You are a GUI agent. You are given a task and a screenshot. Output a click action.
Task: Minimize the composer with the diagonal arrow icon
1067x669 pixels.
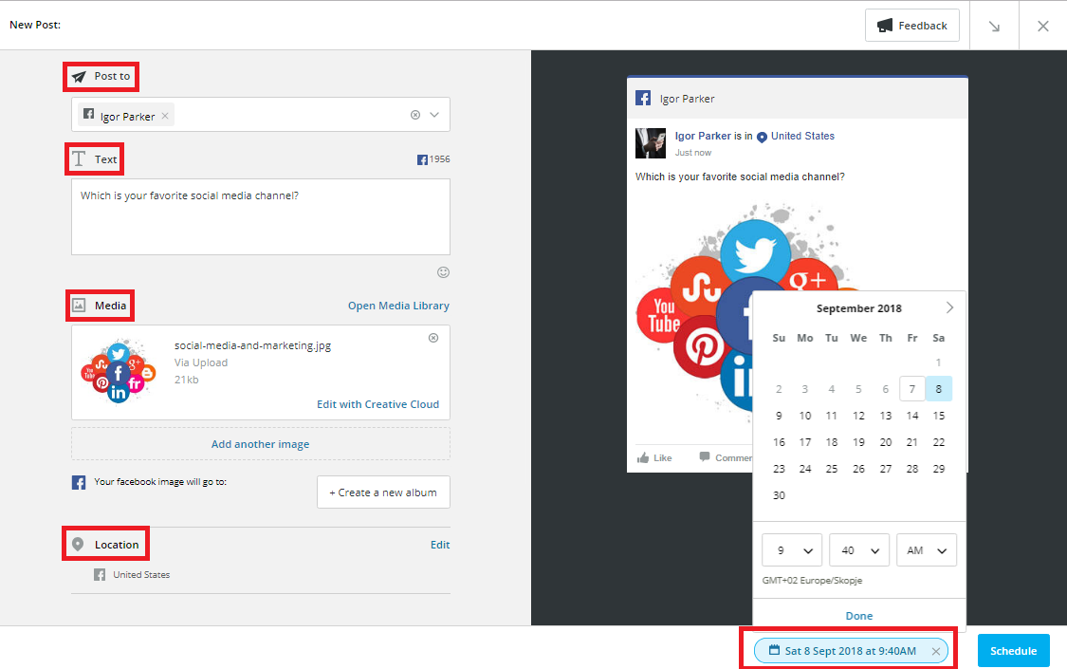point(994,26)
